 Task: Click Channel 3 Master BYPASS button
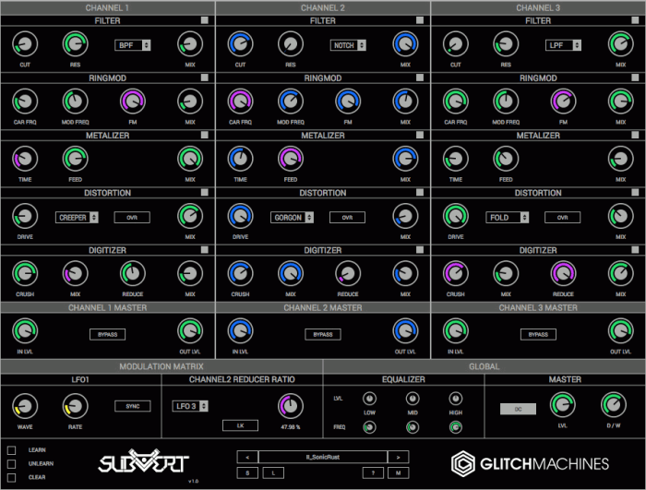(538, 335)
